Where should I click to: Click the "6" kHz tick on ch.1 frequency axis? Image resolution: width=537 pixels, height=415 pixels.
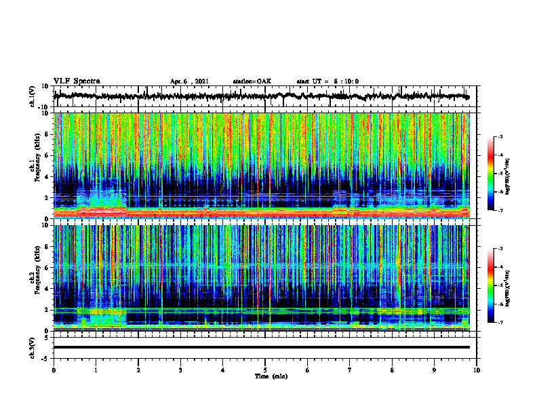[x=47, y=156]
